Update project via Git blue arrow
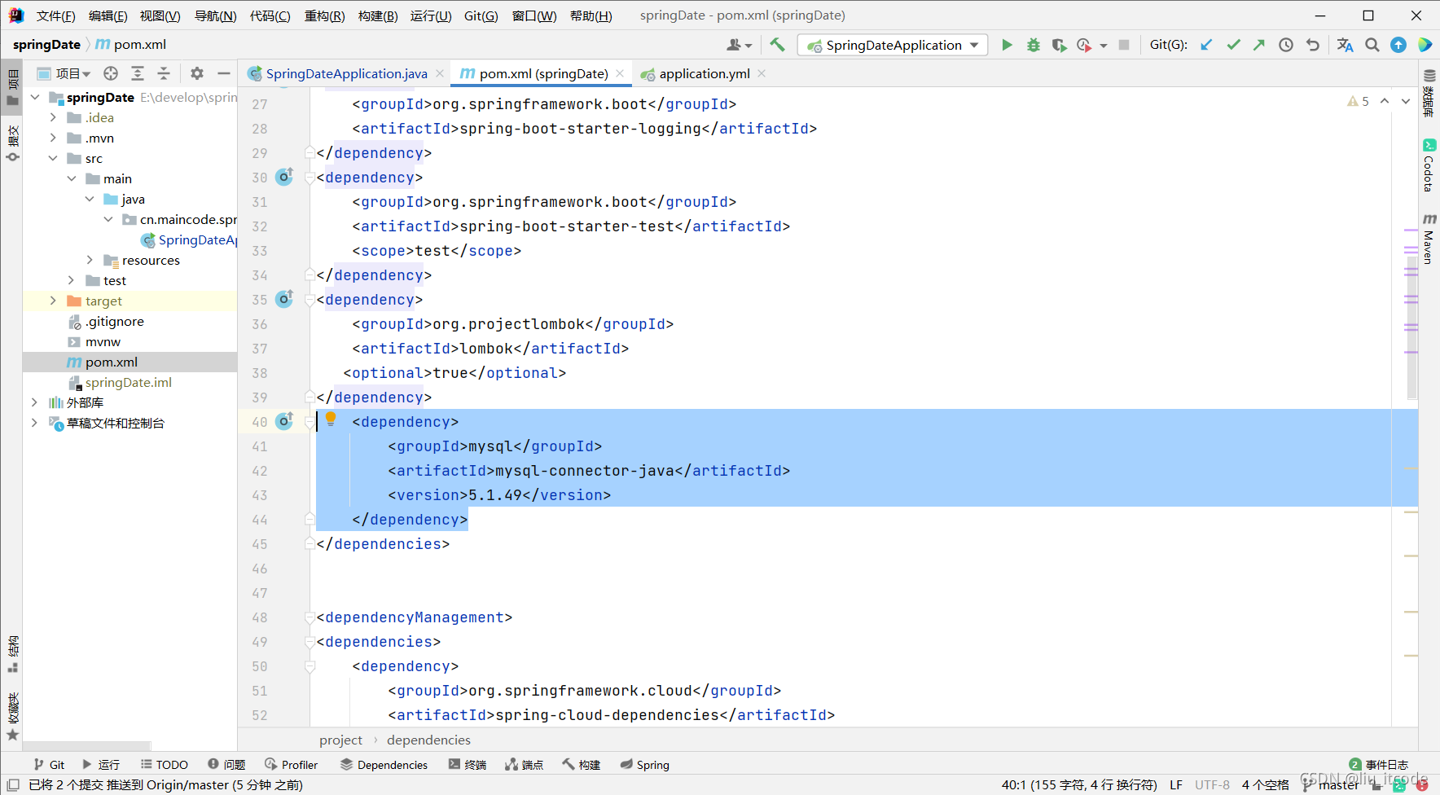The height and width of the screenshot is (795, 1440). (x=1207, y=45)
